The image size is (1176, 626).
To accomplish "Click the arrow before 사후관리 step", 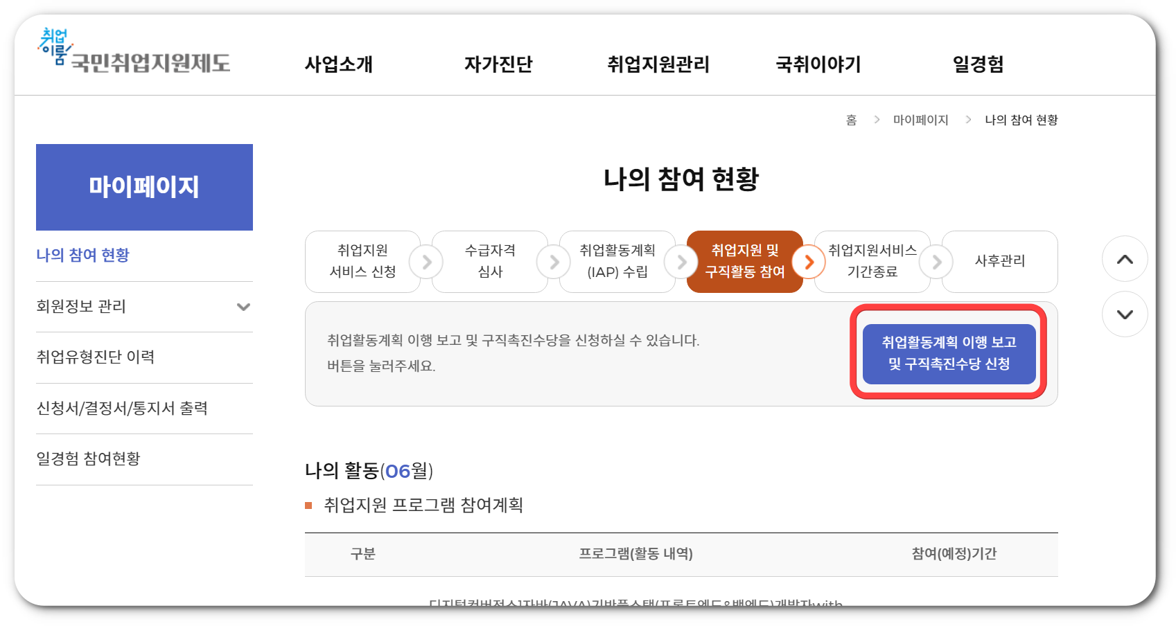I will 938,262.
